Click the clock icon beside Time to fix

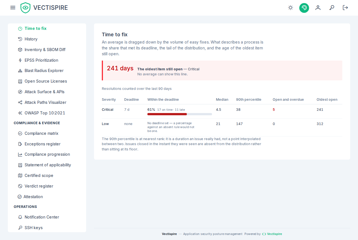[20, 28]
